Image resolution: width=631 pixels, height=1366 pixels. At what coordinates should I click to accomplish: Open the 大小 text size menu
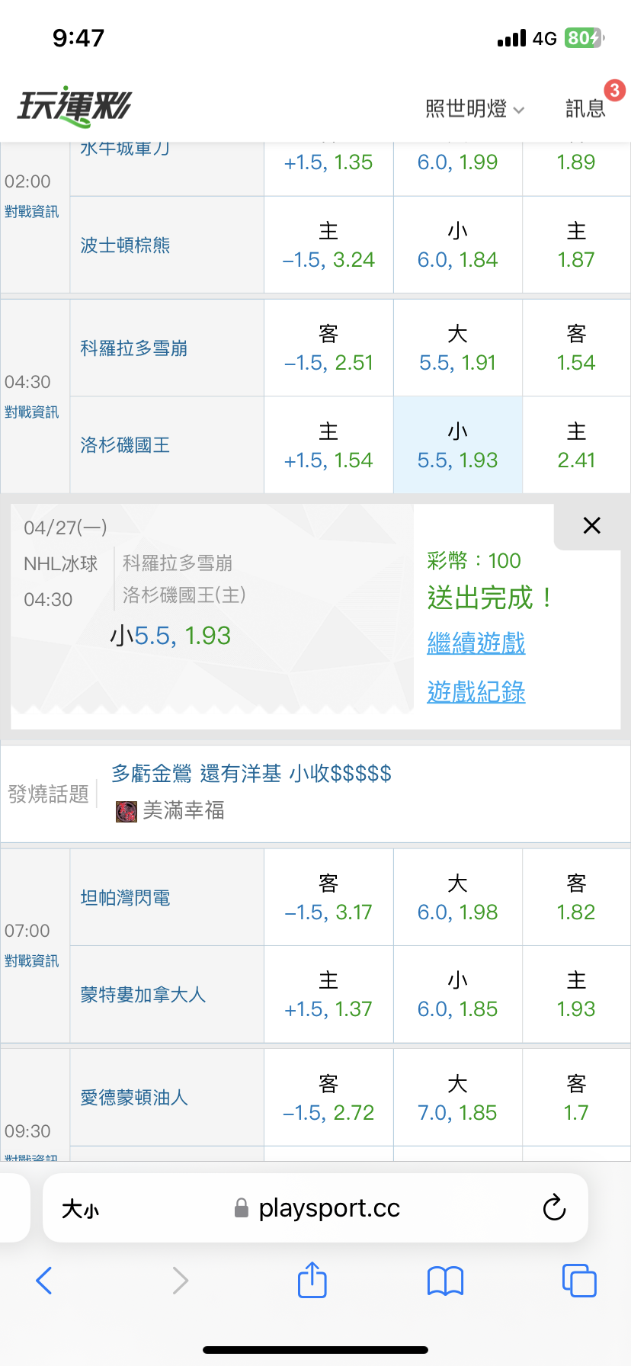click(80, 1209)
